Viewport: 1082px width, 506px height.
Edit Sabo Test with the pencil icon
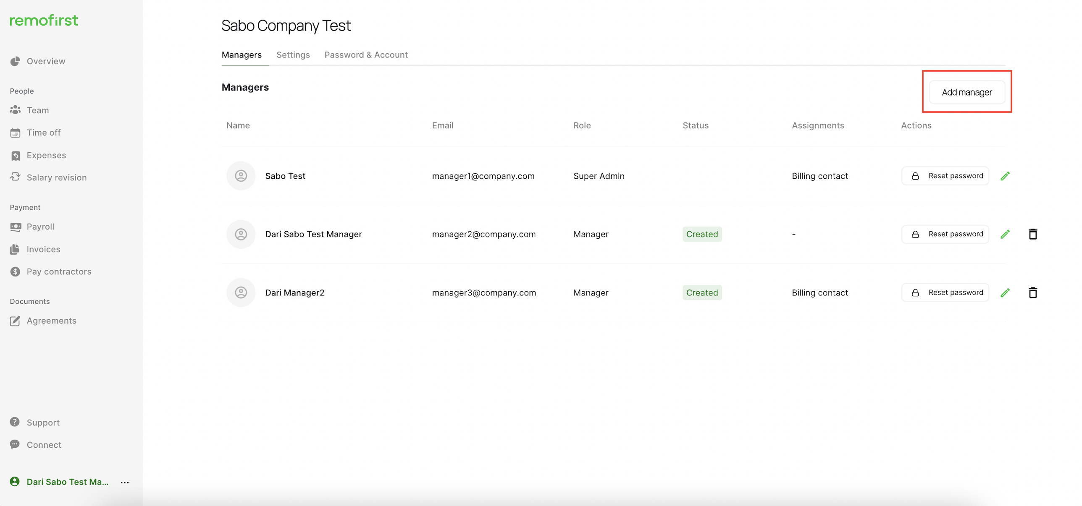point(1005,176)
